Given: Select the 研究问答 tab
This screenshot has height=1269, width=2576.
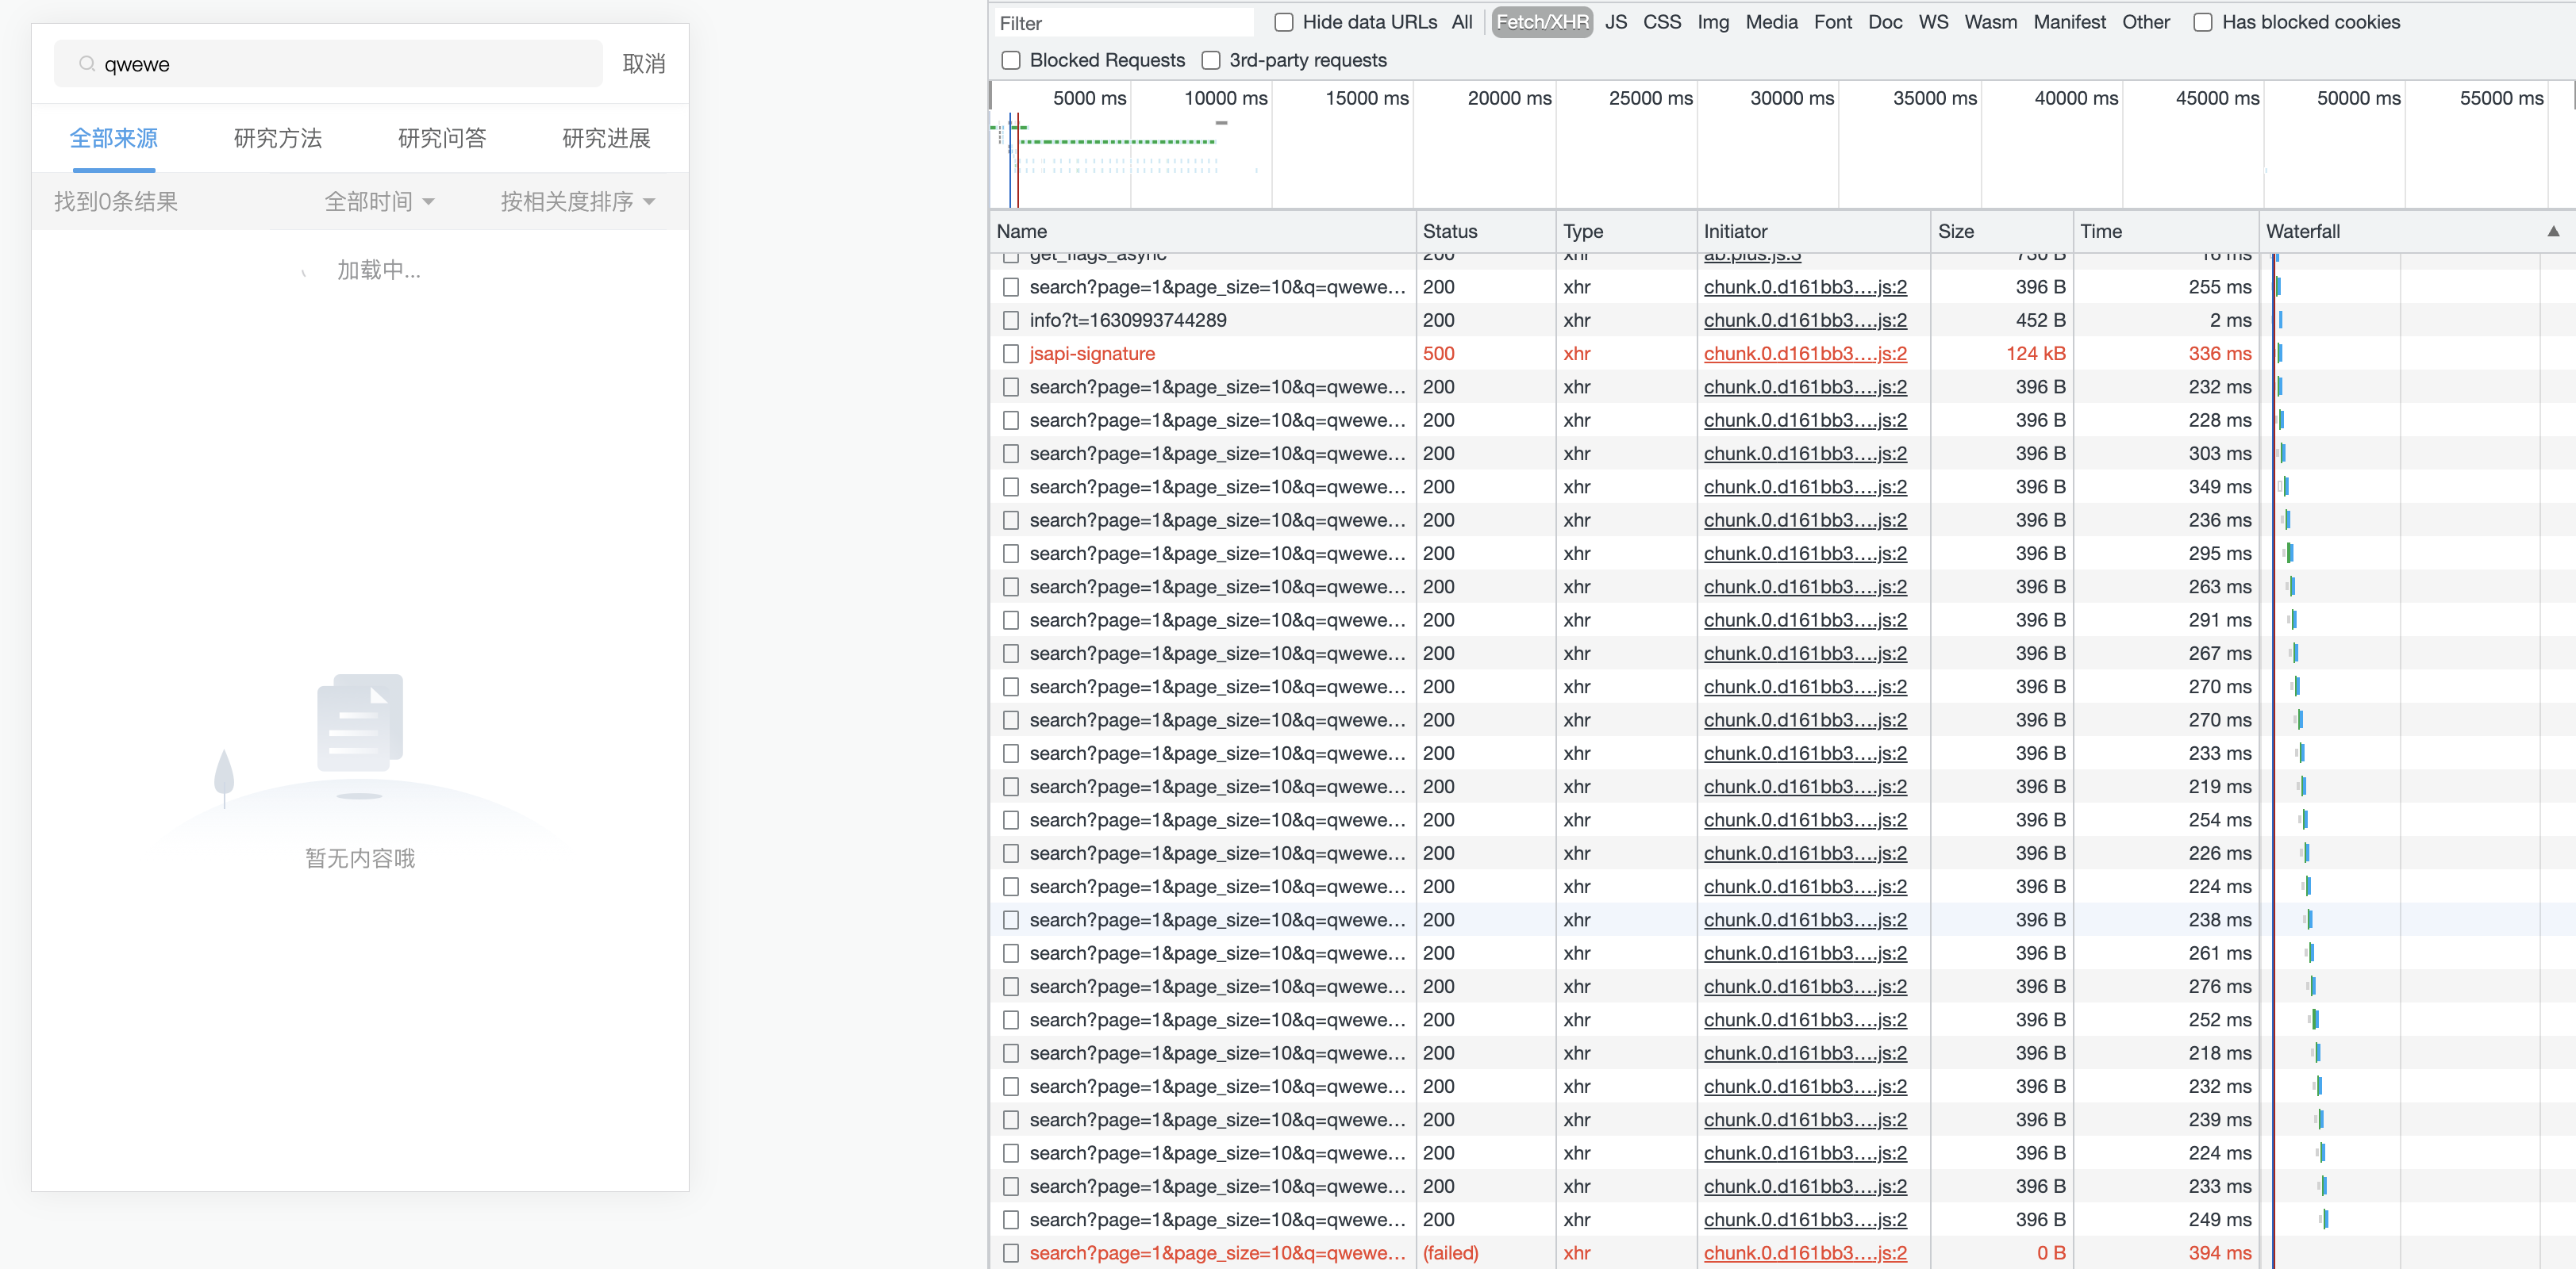Looking at the screenshot, I should [442, 138].
